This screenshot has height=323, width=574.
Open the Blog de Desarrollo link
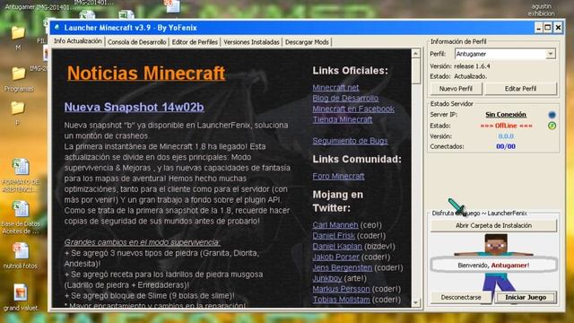[345, 98]
